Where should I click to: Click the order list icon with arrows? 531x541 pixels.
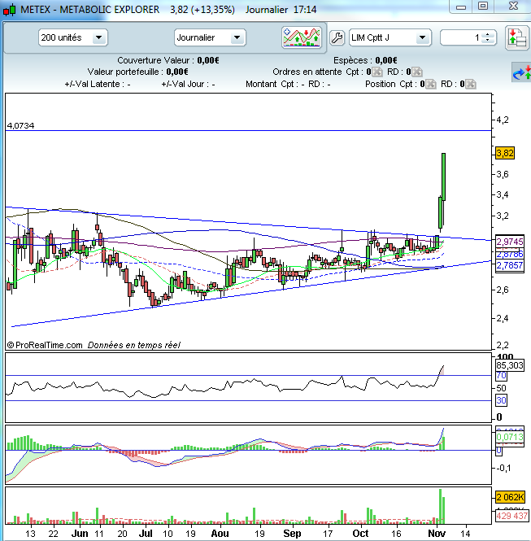point(517,38)
